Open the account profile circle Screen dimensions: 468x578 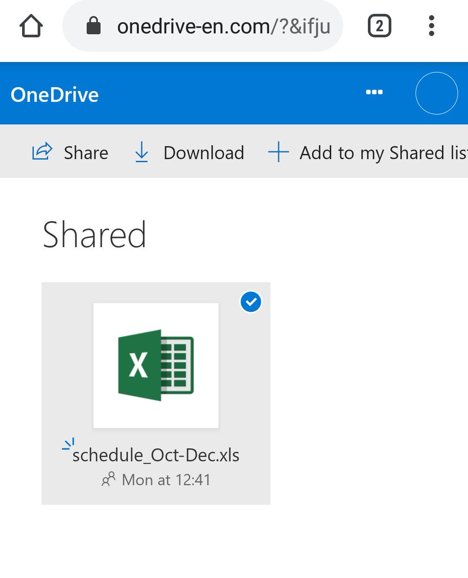tap(436, 93)
